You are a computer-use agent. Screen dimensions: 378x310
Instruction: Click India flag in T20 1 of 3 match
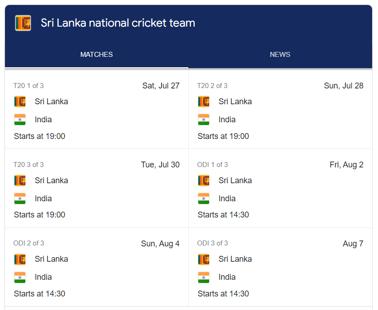(x=20, y=120)
